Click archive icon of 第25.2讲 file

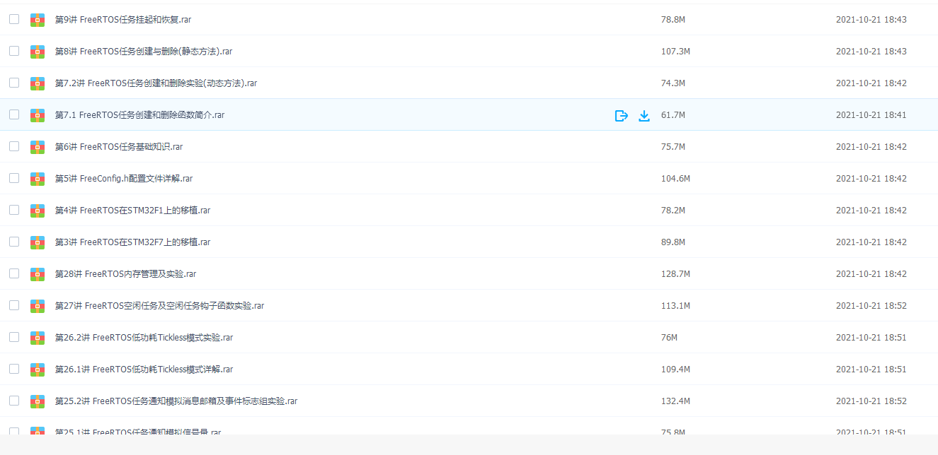click(38, 401)
